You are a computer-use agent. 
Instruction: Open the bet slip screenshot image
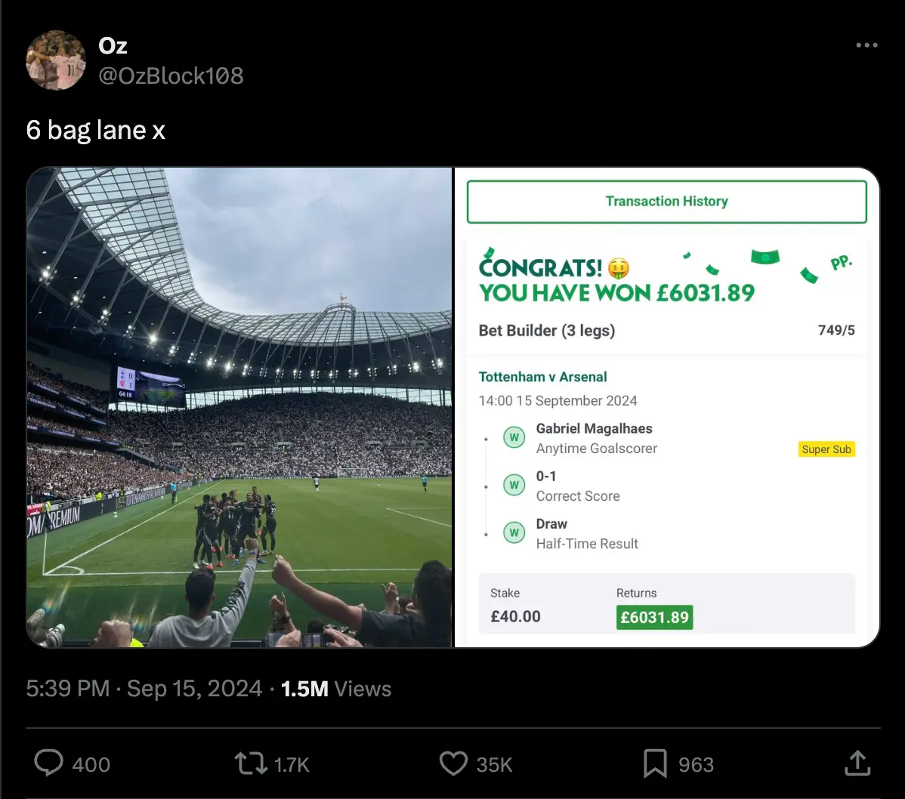pos(666,407)
